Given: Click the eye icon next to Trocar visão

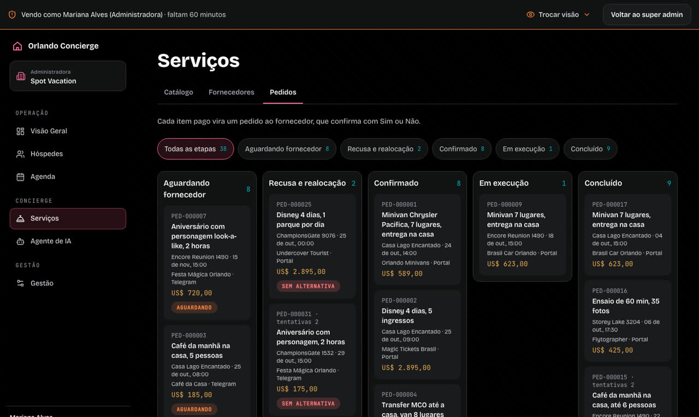Looking at the screenshot, I should pyautogui.click(x=530, y=15).
